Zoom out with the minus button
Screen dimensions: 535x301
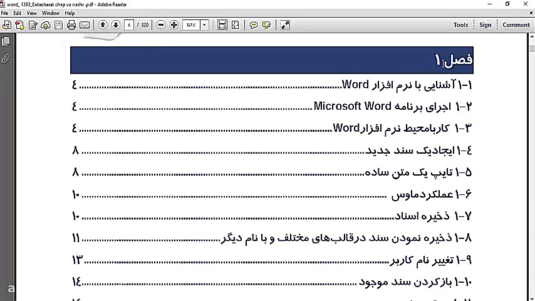point(161,25)
